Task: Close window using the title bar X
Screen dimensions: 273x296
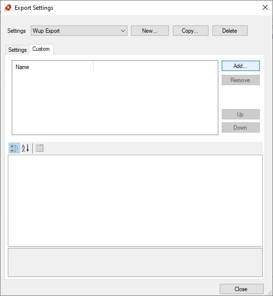Action: (265, 7)
